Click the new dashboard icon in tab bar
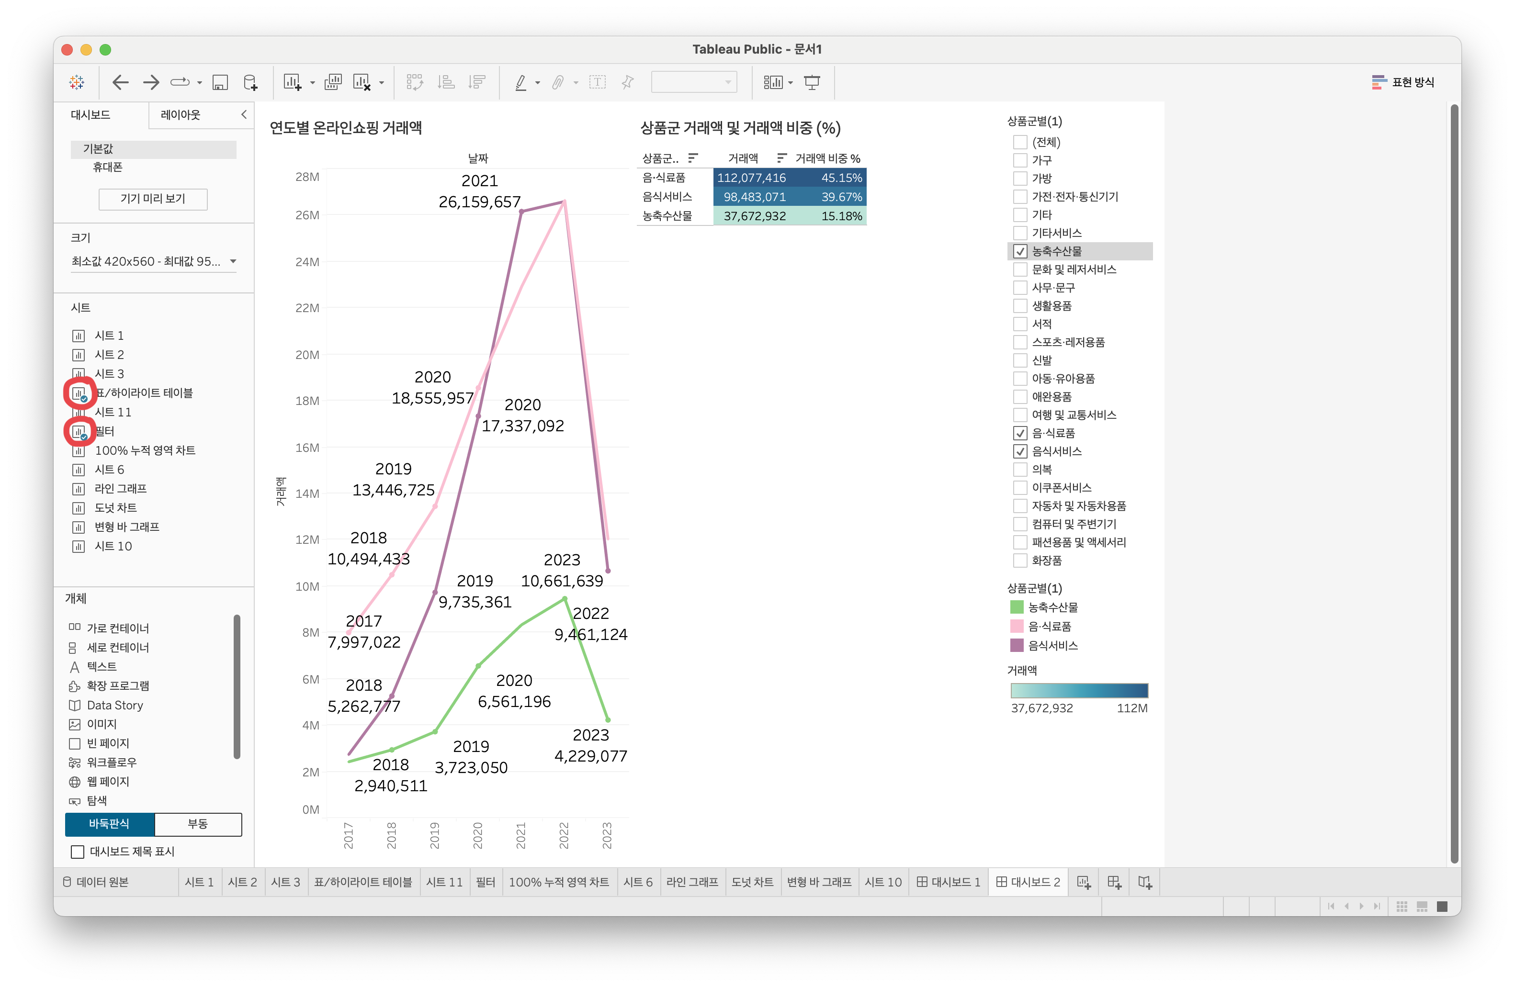This screenshot has width=1515, height=987. point(1114,882)
